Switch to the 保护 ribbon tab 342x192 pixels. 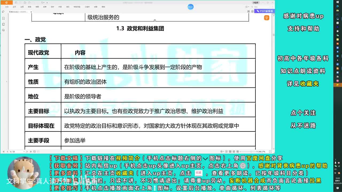click(x=52, y=7)
